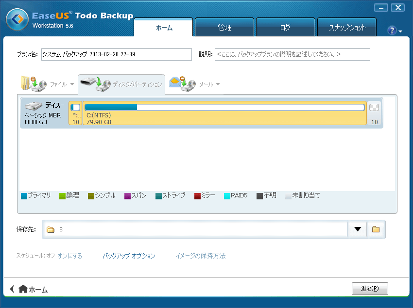The width and height of the screenshot is (413, 308).
Task: Click the ストライプ teal legend swatch
Action: (x=158, y=196)
